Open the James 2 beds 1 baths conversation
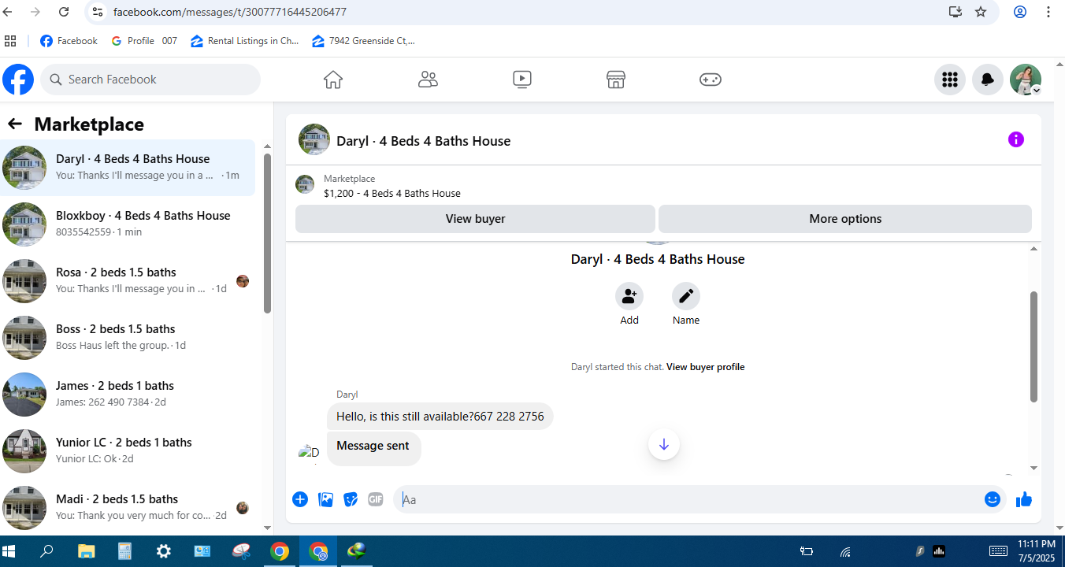The image size is (1065, 567). (128, 394)
